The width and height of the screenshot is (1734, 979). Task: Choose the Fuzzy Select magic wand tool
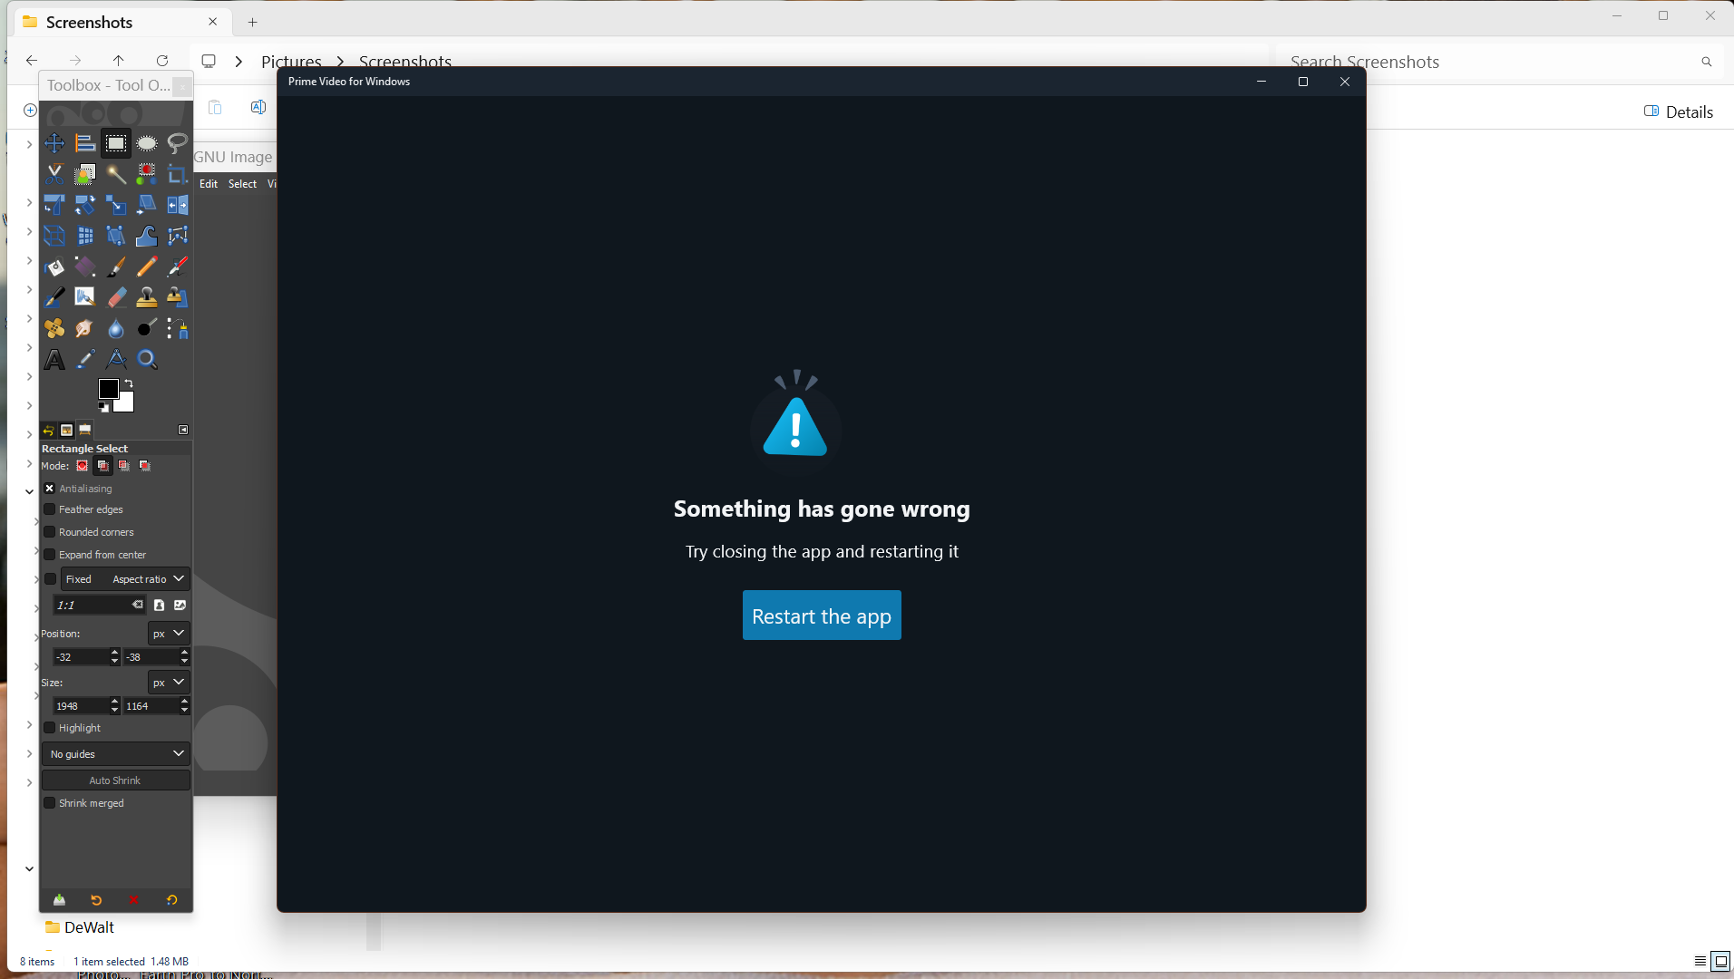[115, 174]
